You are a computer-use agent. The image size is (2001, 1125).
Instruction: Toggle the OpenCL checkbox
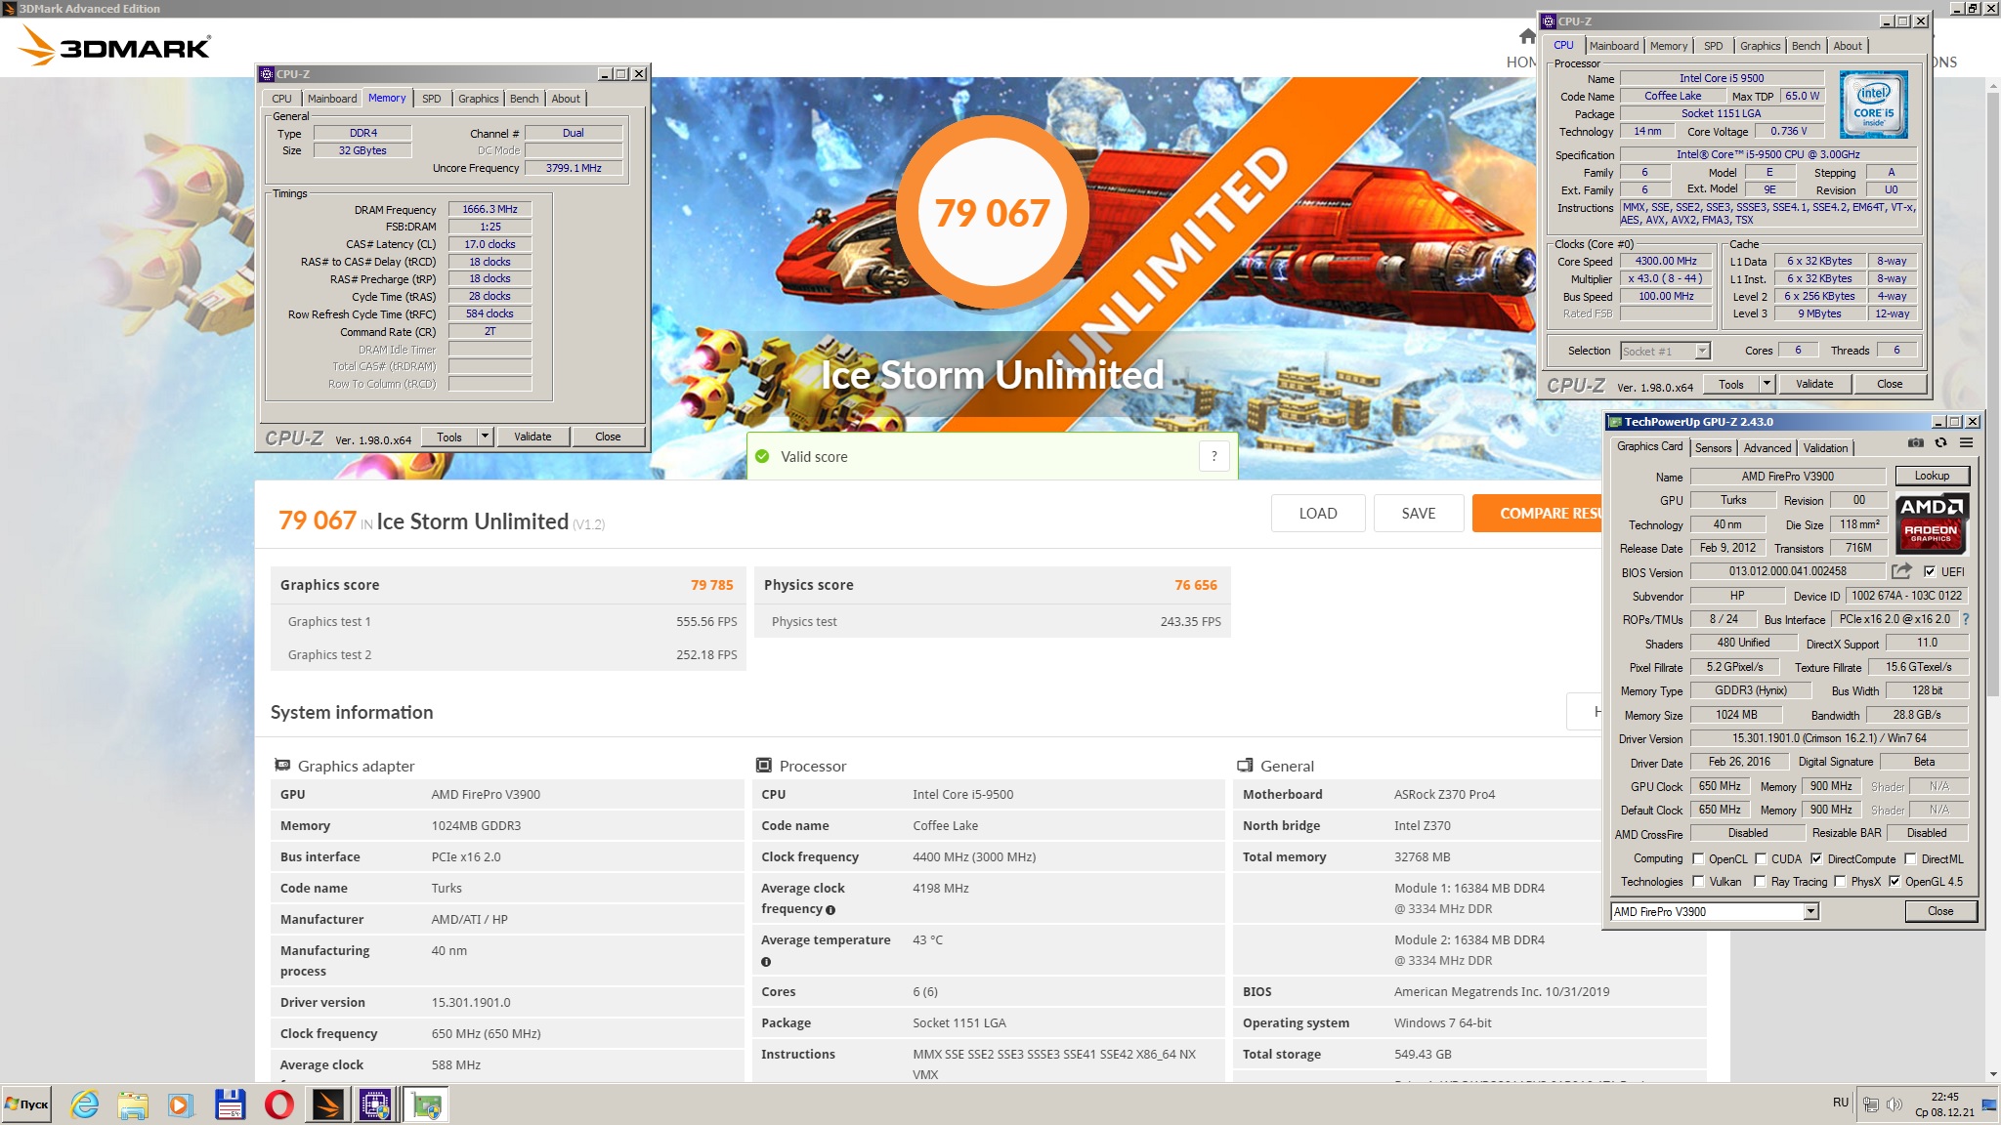click(1698, 858)
